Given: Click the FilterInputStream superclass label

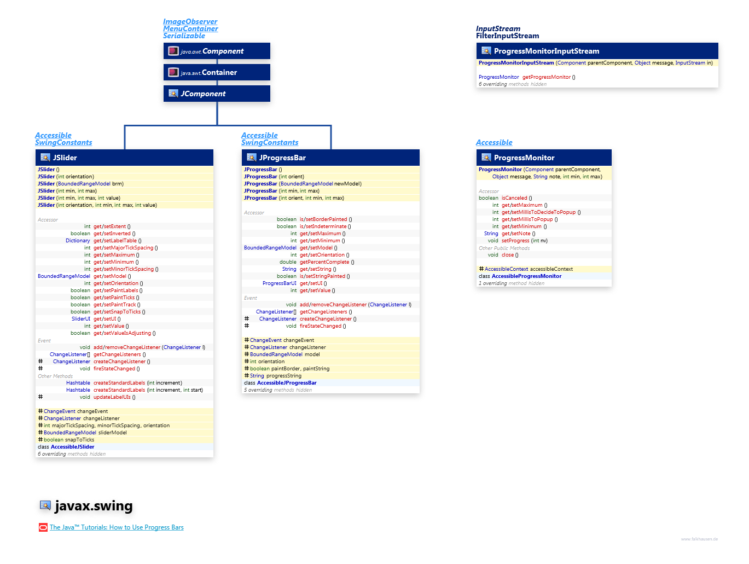Looking at the screenshot, I should (x=507, y=36).
